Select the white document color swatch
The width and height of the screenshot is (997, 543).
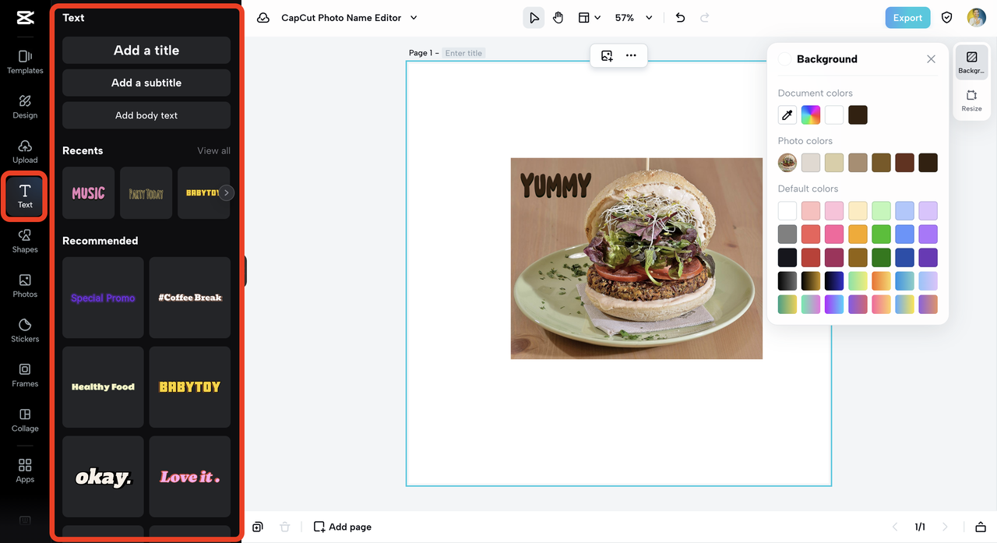click(x=834, y=115)
